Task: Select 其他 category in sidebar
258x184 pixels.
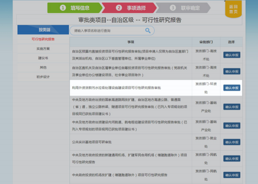Action: pos(43,67)
